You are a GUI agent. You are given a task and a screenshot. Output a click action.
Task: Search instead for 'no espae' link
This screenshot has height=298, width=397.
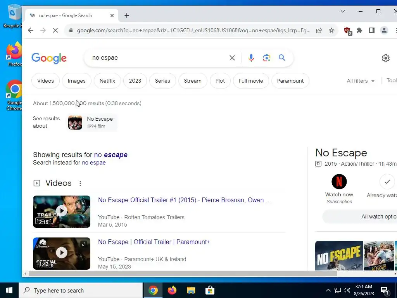click(x=94, y=163)
